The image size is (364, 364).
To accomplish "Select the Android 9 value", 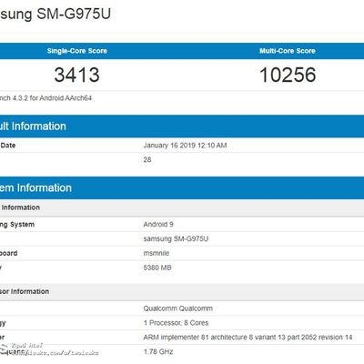I will 158,225.
